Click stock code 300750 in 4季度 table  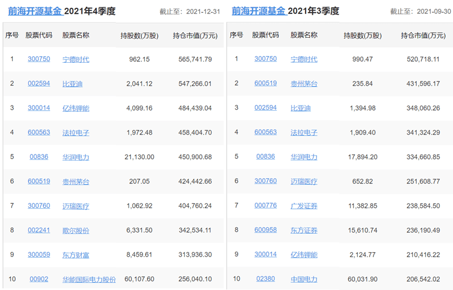tap(39, 59)
